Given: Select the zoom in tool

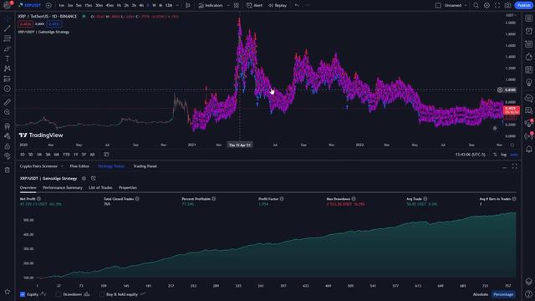Looking at the screenshot, I should point(8,112).
